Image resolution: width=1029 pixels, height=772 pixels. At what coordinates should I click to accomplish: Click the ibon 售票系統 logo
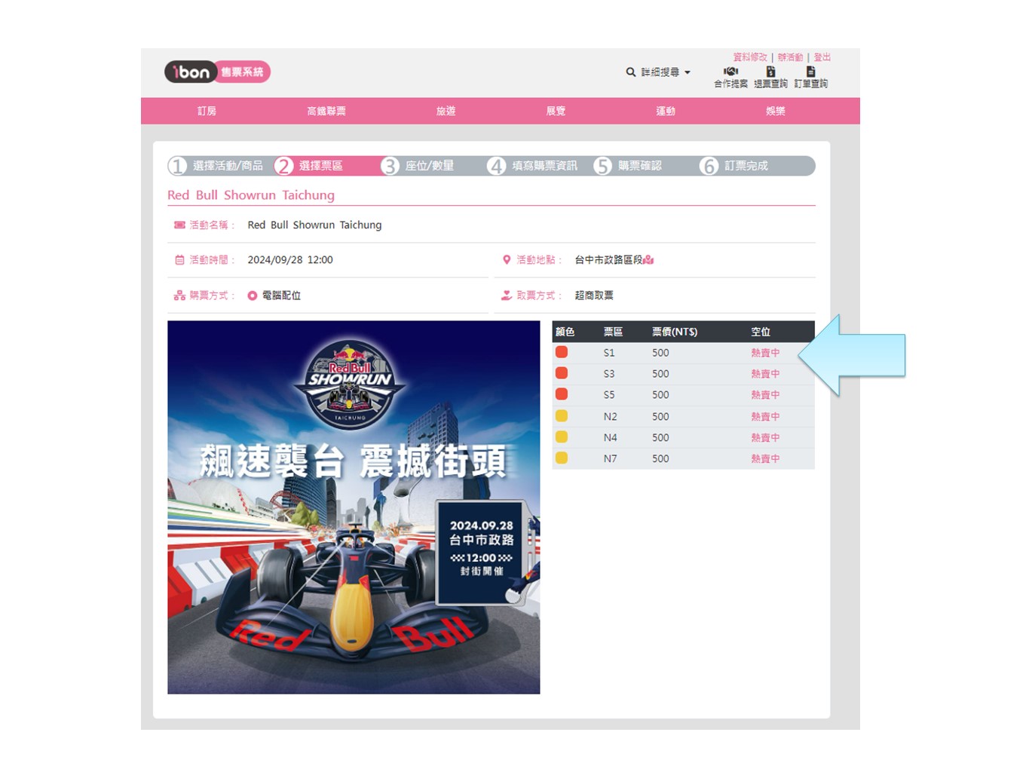(217, 72)
